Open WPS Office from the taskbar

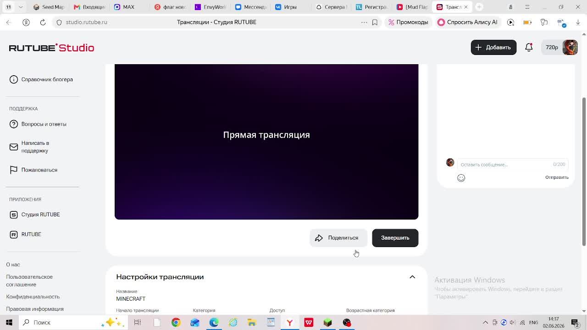click(309, 322)
